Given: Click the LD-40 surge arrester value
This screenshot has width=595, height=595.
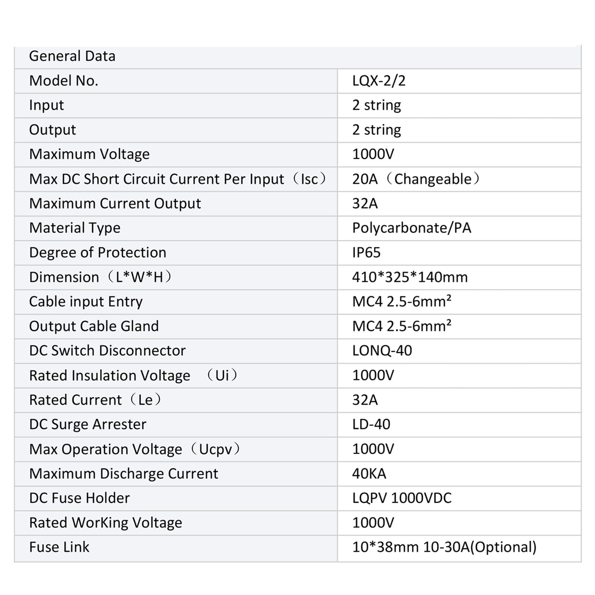Looking at the screenshot, I should [371, 424].
